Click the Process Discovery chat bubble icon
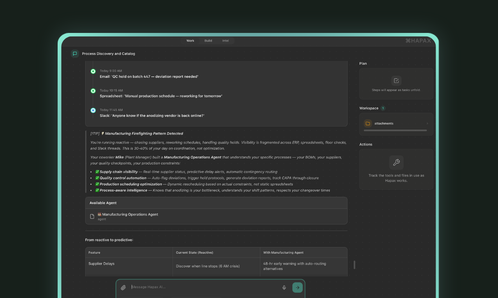 tap(75, 54)
